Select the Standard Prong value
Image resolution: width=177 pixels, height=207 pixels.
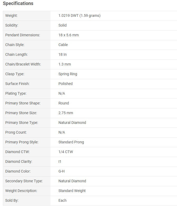pos(71,142)
